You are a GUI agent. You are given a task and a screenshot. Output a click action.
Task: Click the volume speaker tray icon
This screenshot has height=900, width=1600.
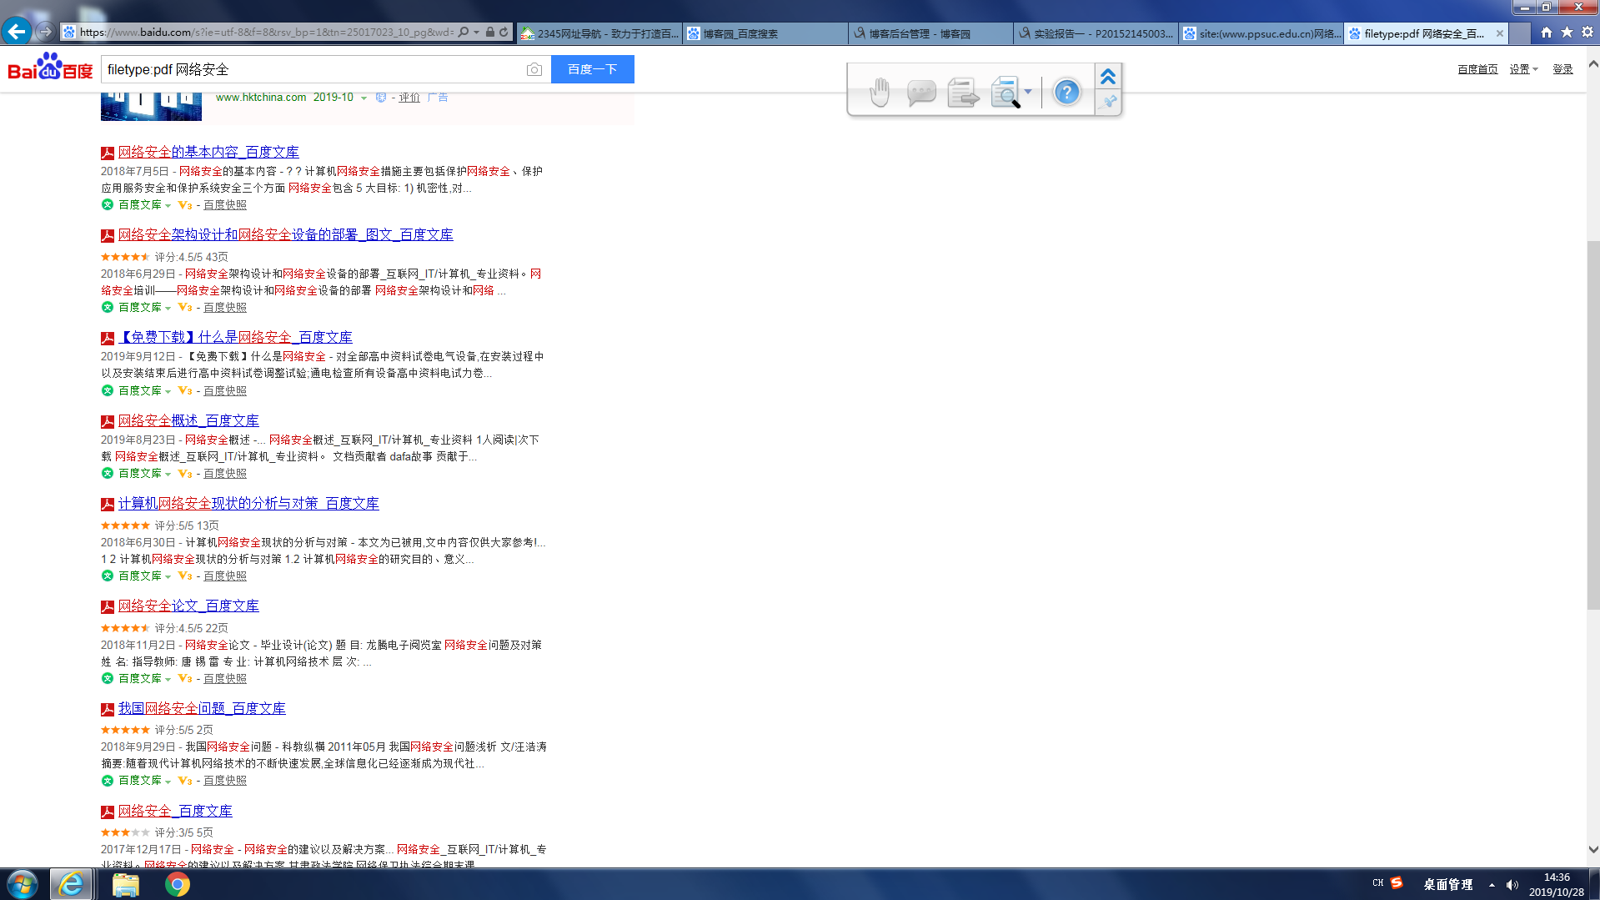tap(1512, 885)
